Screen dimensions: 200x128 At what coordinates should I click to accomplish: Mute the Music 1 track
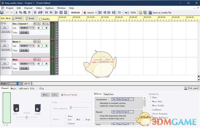tap(35, 41)
